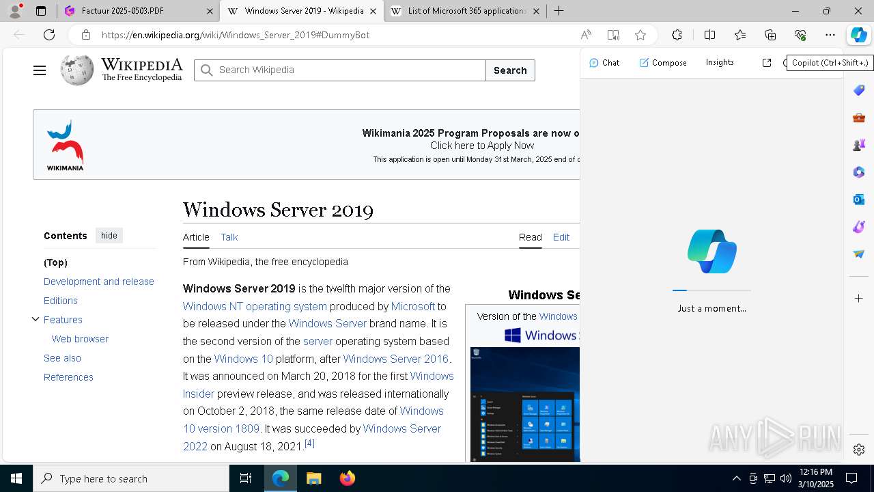874x492 pixels.
Task: Open the tab actions menu icon
Action: 41,11
